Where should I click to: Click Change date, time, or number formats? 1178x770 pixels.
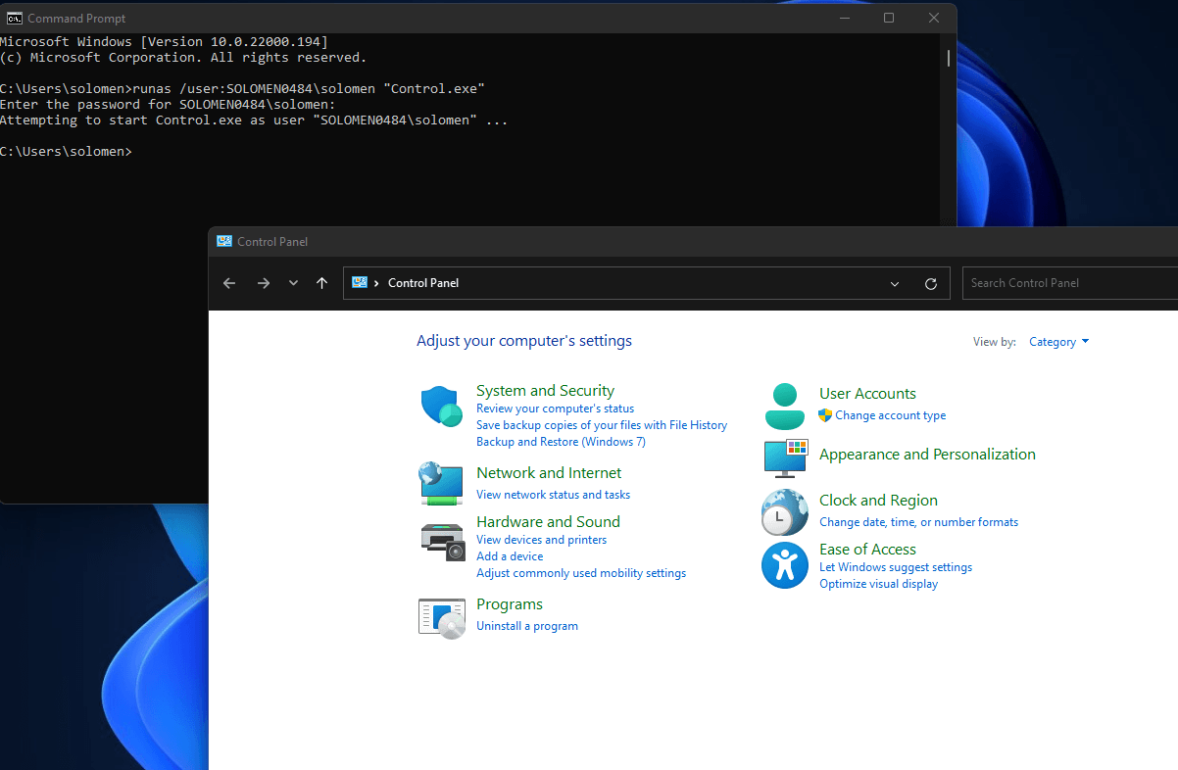point(918,522)
